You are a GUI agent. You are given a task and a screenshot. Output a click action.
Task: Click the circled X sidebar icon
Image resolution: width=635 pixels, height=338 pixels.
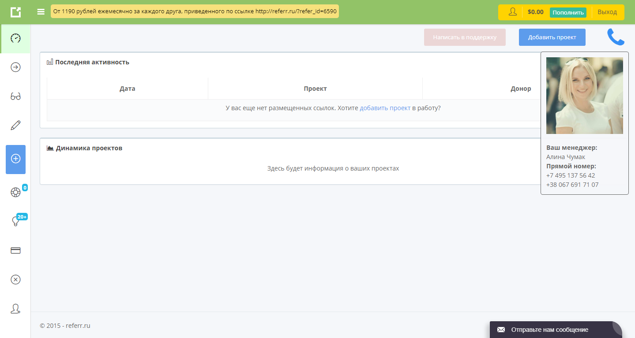click(15, 279)
